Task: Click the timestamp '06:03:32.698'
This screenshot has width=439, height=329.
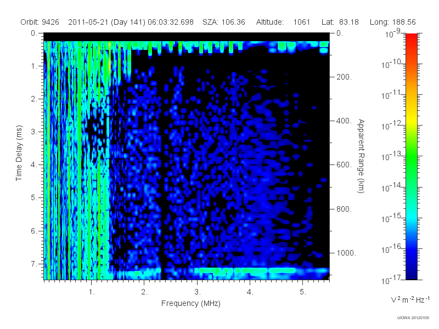Action: pyautogui.click(x=171, y=22)
